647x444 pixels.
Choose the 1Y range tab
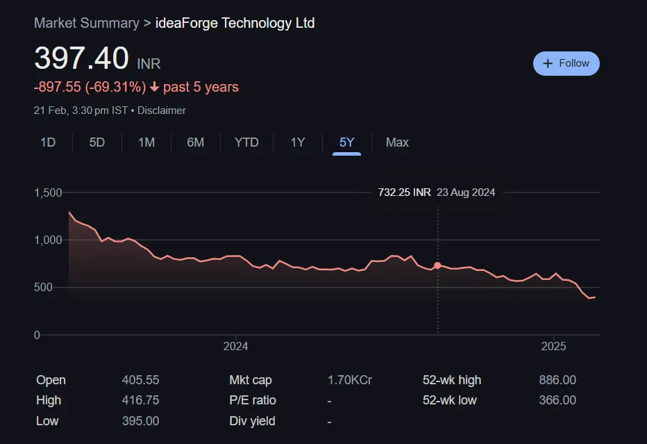click(298, 142)
